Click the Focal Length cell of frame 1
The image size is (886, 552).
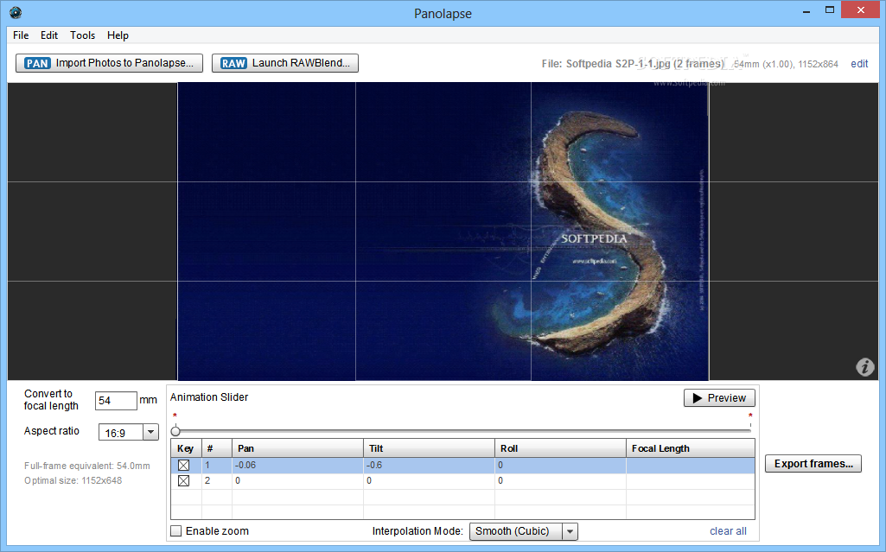691,465
